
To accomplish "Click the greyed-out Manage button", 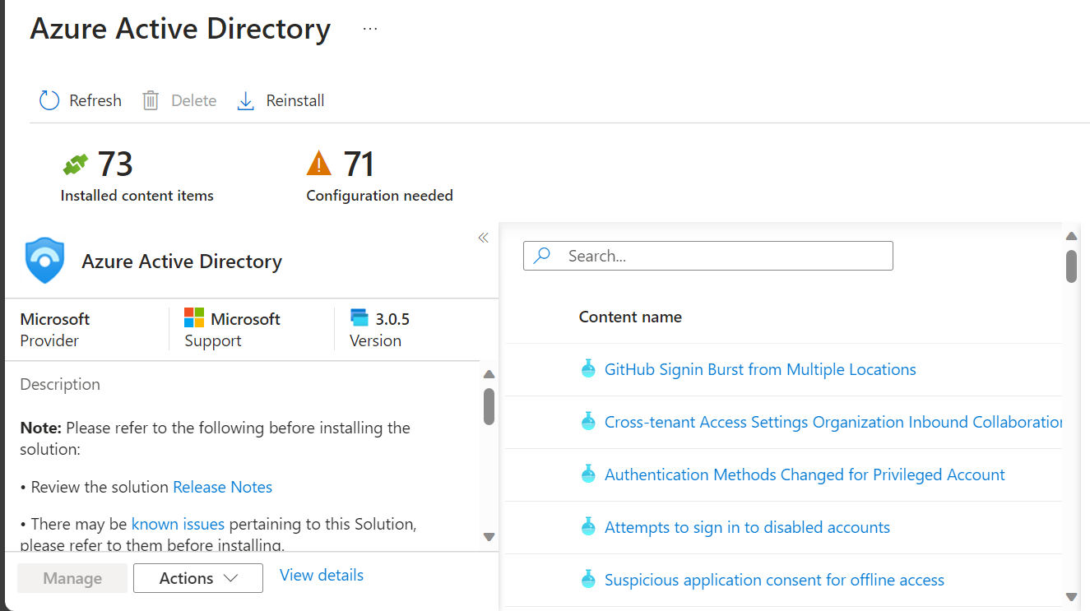I will point(72,578).
